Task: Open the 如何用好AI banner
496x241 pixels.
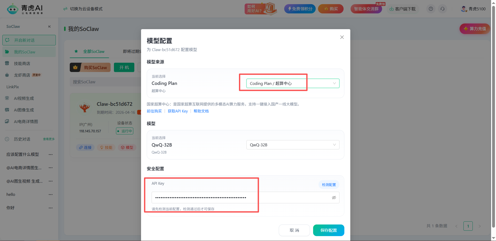Action: pyautogui.click(x=261, y=9)
